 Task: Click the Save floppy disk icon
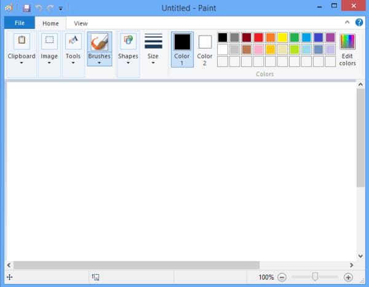pos(26,8)
